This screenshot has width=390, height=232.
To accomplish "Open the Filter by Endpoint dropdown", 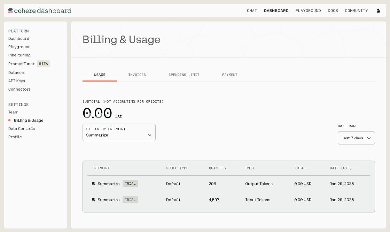I will pyautogui.click(x=119, y=132).
